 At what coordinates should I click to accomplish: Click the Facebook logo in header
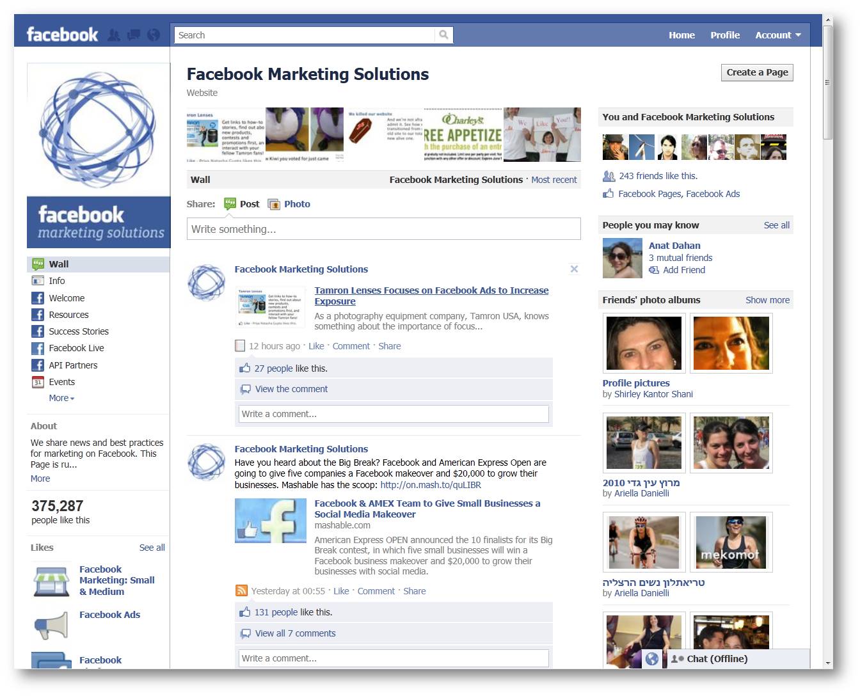point(62,35)
